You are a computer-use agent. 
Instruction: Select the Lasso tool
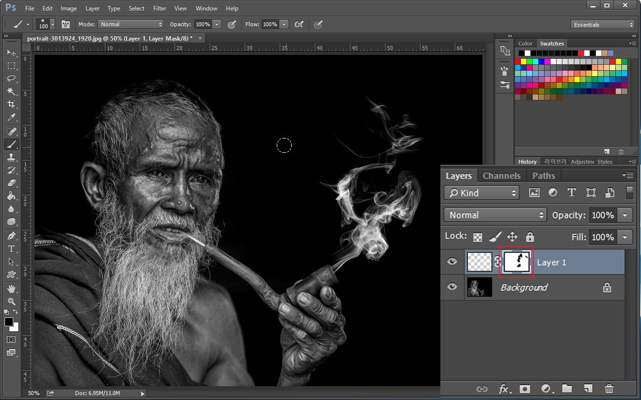click(x=11, y=79)
